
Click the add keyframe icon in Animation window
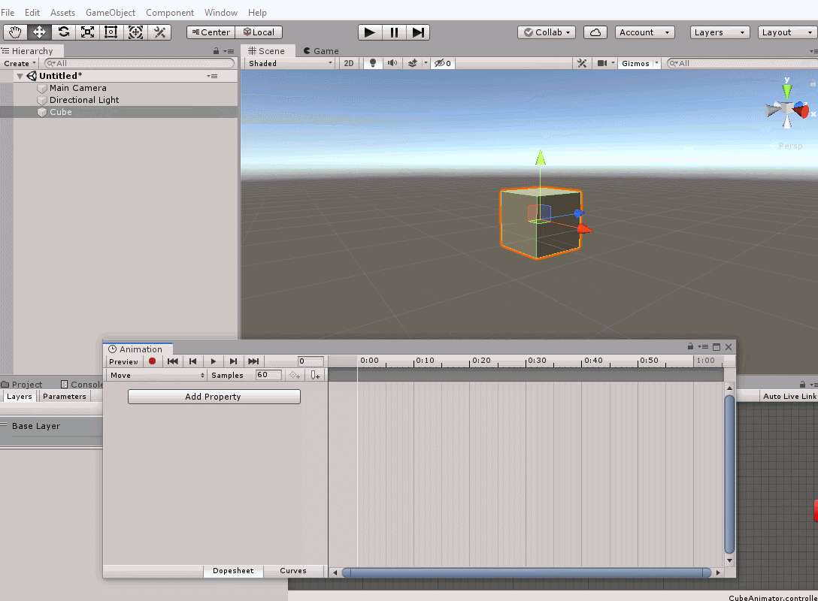coord(295,374)
